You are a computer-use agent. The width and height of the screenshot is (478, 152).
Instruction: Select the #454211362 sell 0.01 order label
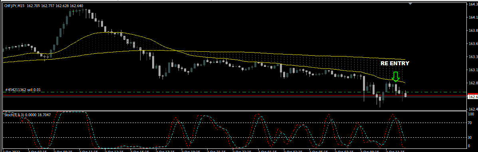(23, 90)
